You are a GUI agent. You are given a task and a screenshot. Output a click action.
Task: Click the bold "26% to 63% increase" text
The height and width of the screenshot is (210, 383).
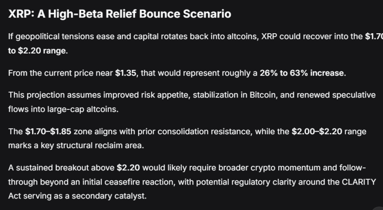coord(301,73)
